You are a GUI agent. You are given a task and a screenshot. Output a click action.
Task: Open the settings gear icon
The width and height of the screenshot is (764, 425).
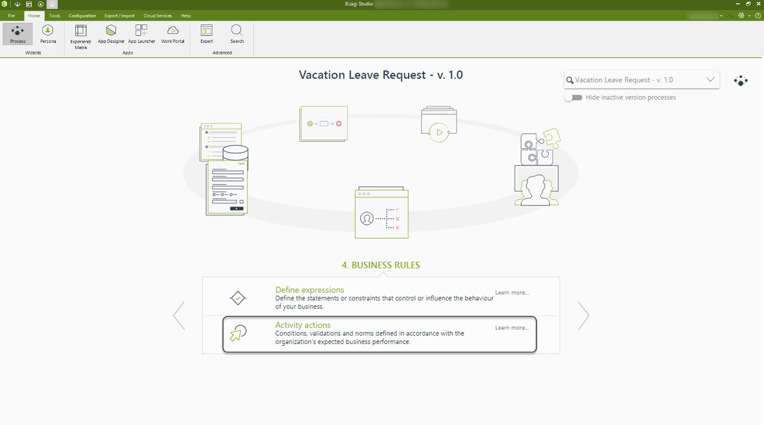741,16
